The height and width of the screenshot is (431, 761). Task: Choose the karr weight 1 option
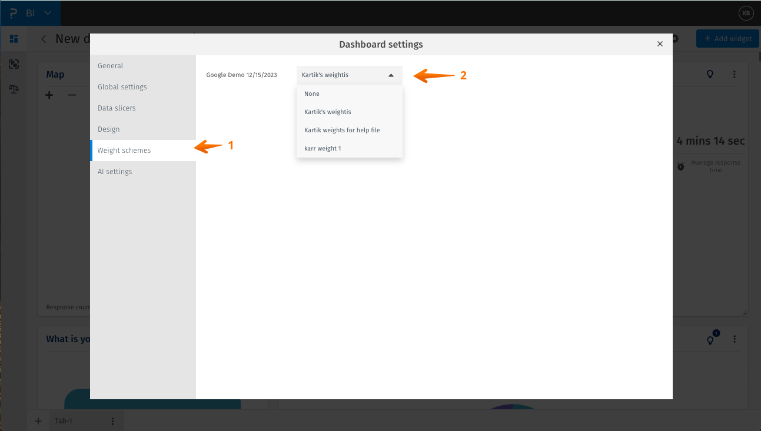coord(350,148)
